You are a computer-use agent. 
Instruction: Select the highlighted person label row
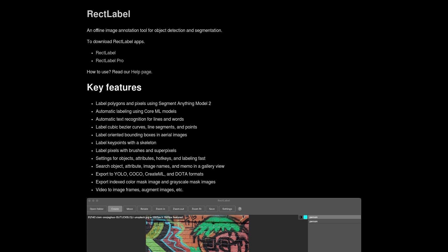pyautogui.click(x=335, y=217)
